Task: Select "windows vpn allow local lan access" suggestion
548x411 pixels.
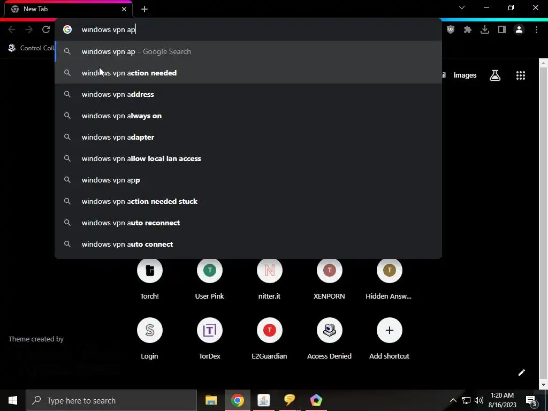Action: pos(248,158)
